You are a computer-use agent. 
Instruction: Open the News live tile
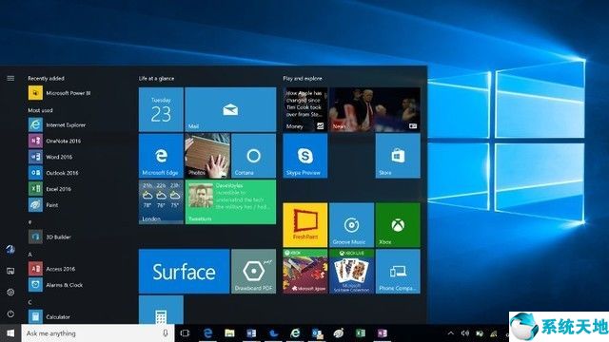click(x=375, y=109)
